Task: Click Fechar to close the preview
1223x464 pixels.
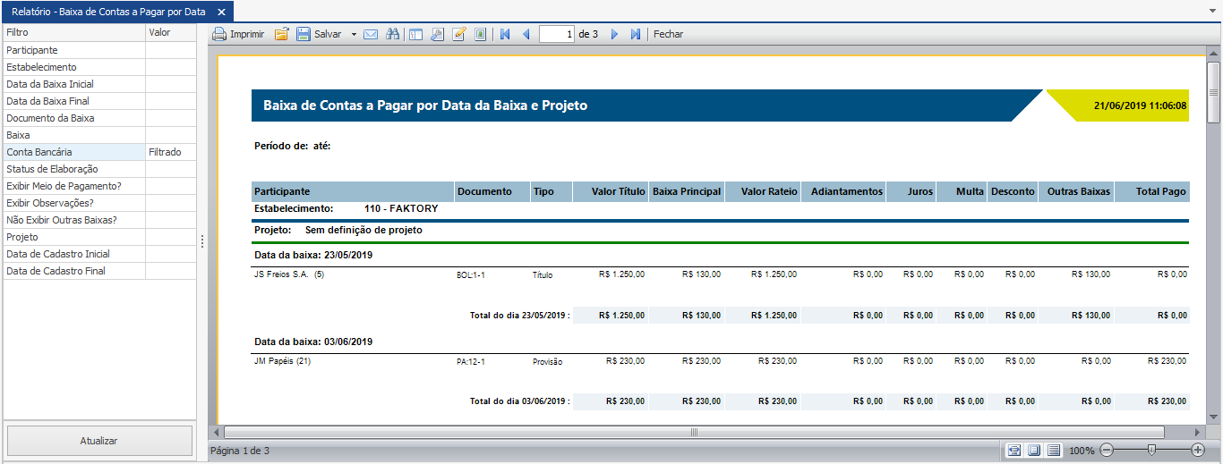Action: pos(668,34)
